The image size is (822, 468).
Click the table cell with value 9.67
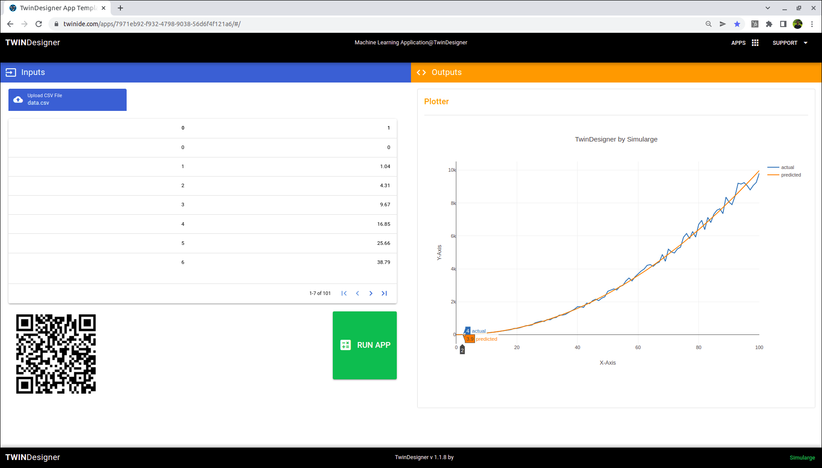tap(385, 205)
